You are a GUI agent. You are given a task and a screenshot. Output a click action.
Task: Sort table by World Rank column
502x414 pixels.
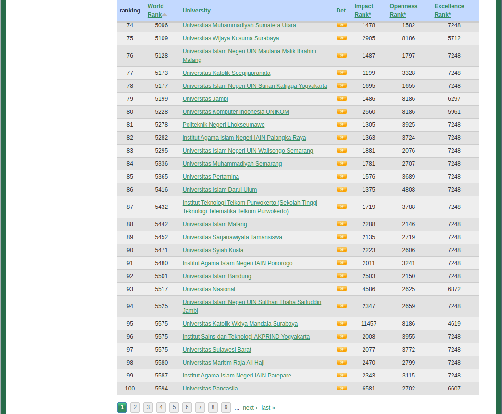pos(155,11)
